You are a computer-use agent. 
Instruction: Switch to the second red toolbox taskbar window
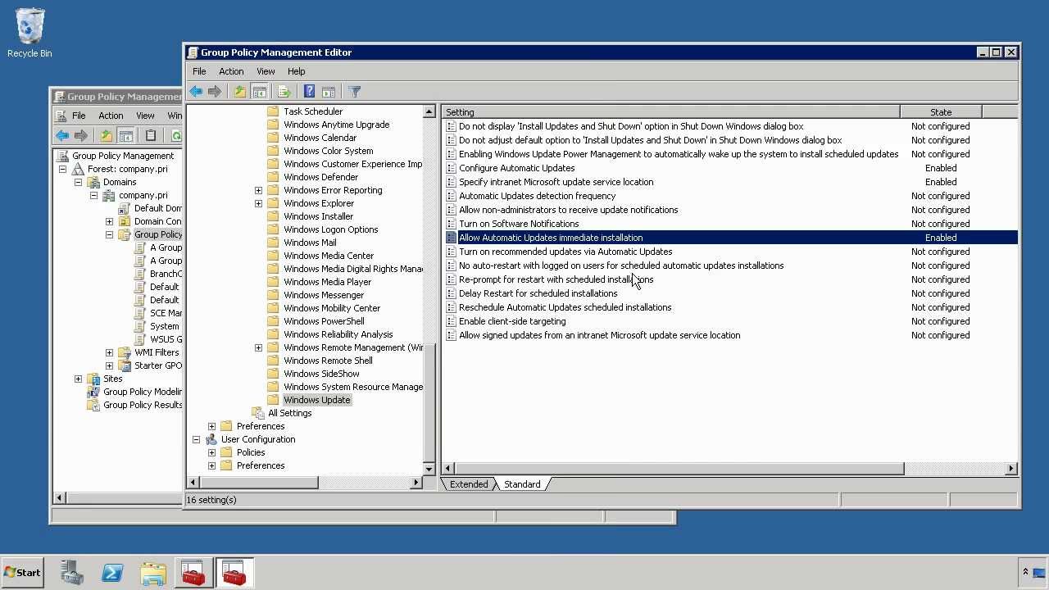(234, 573)
